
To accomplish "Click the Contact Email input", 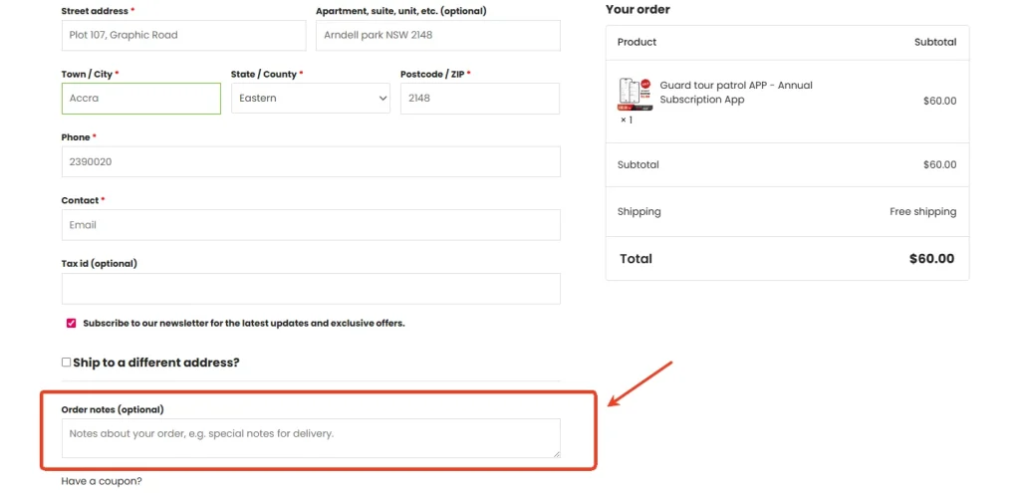I will pyautogui.click(x=310, y=225).
